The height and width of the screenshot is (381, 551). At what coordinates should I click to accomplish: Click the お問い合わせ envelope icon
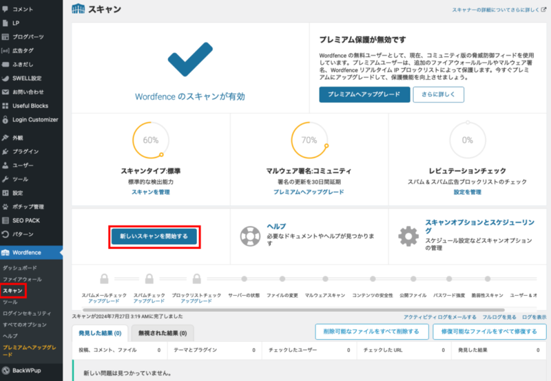tap(6, 92)
